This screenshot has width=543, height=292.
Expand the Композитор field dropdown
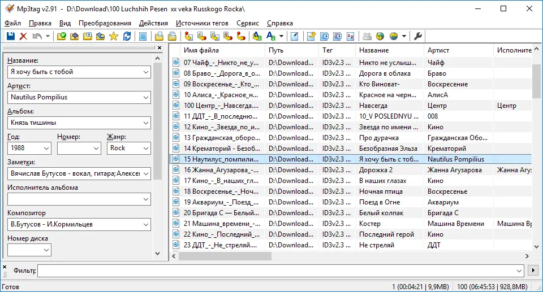[x=146, y=225]
